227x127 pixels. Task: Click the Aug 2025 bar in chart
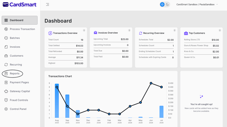tap(57, 101)
